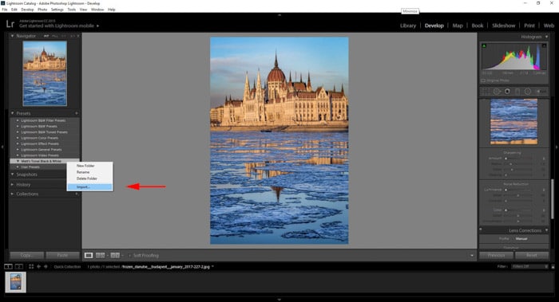Go forward with right arrow in filmstrip bar
The width and height of the screenshot is (559, 302).
click(x=46, y=266)
